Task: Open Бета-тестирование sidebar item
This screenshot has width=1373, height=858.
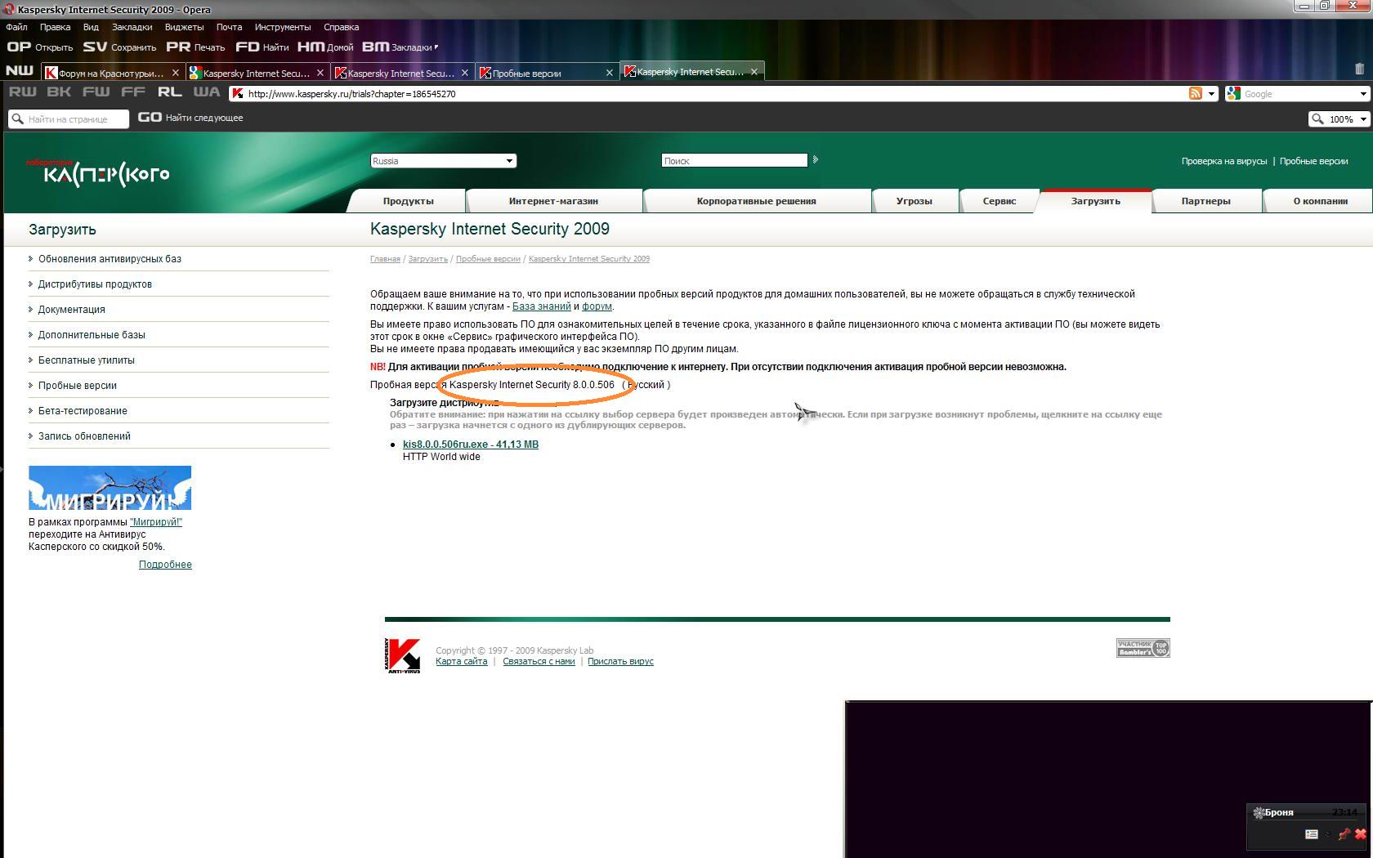Action: pos(83,411)
